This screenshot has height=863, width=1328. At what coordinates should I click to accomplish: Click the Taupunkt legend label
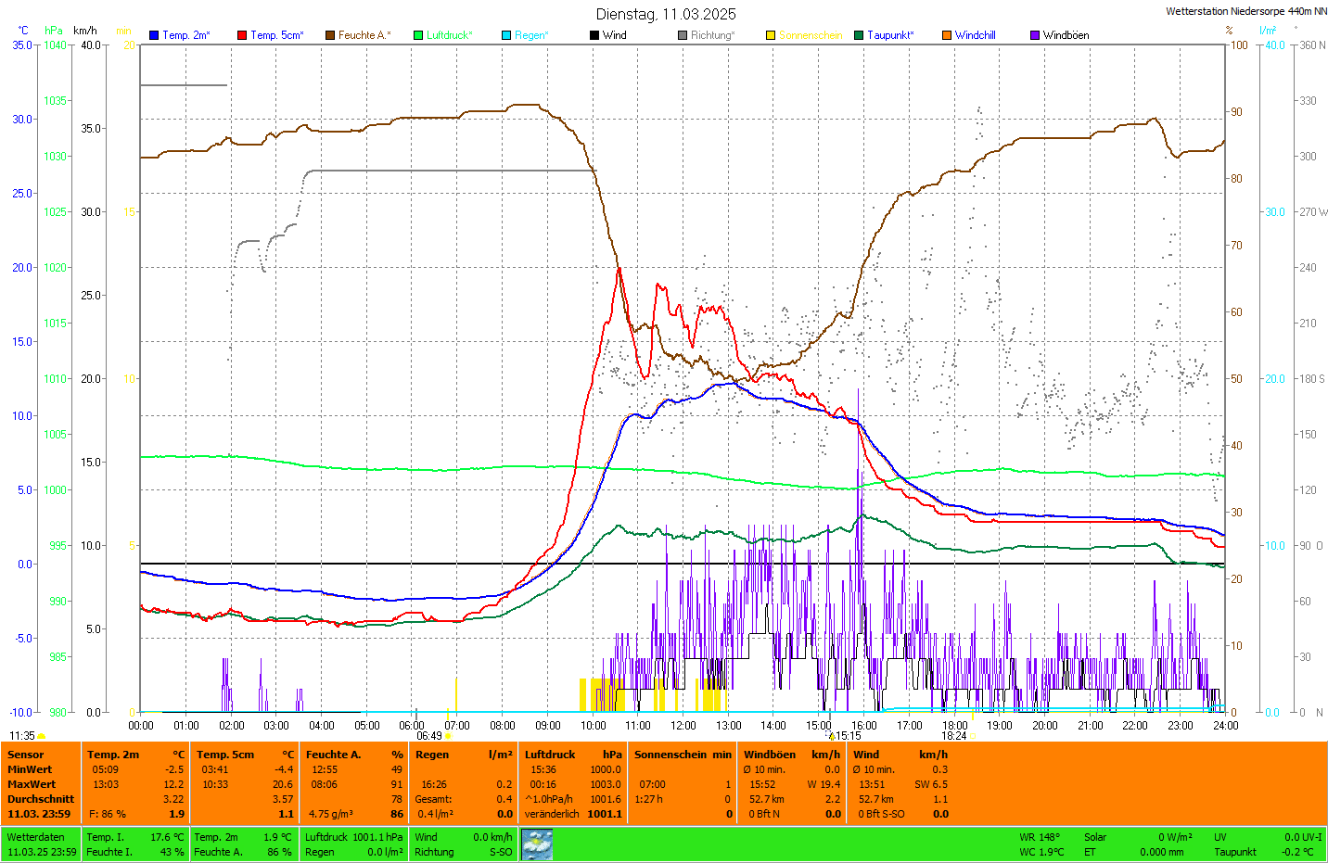[889, 35]
